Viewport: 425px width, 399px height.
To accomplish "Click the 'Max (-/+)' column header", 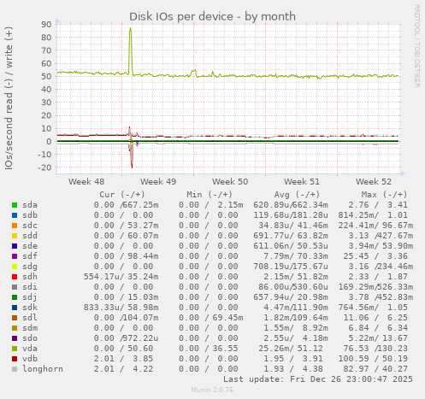I will [385, 195].
